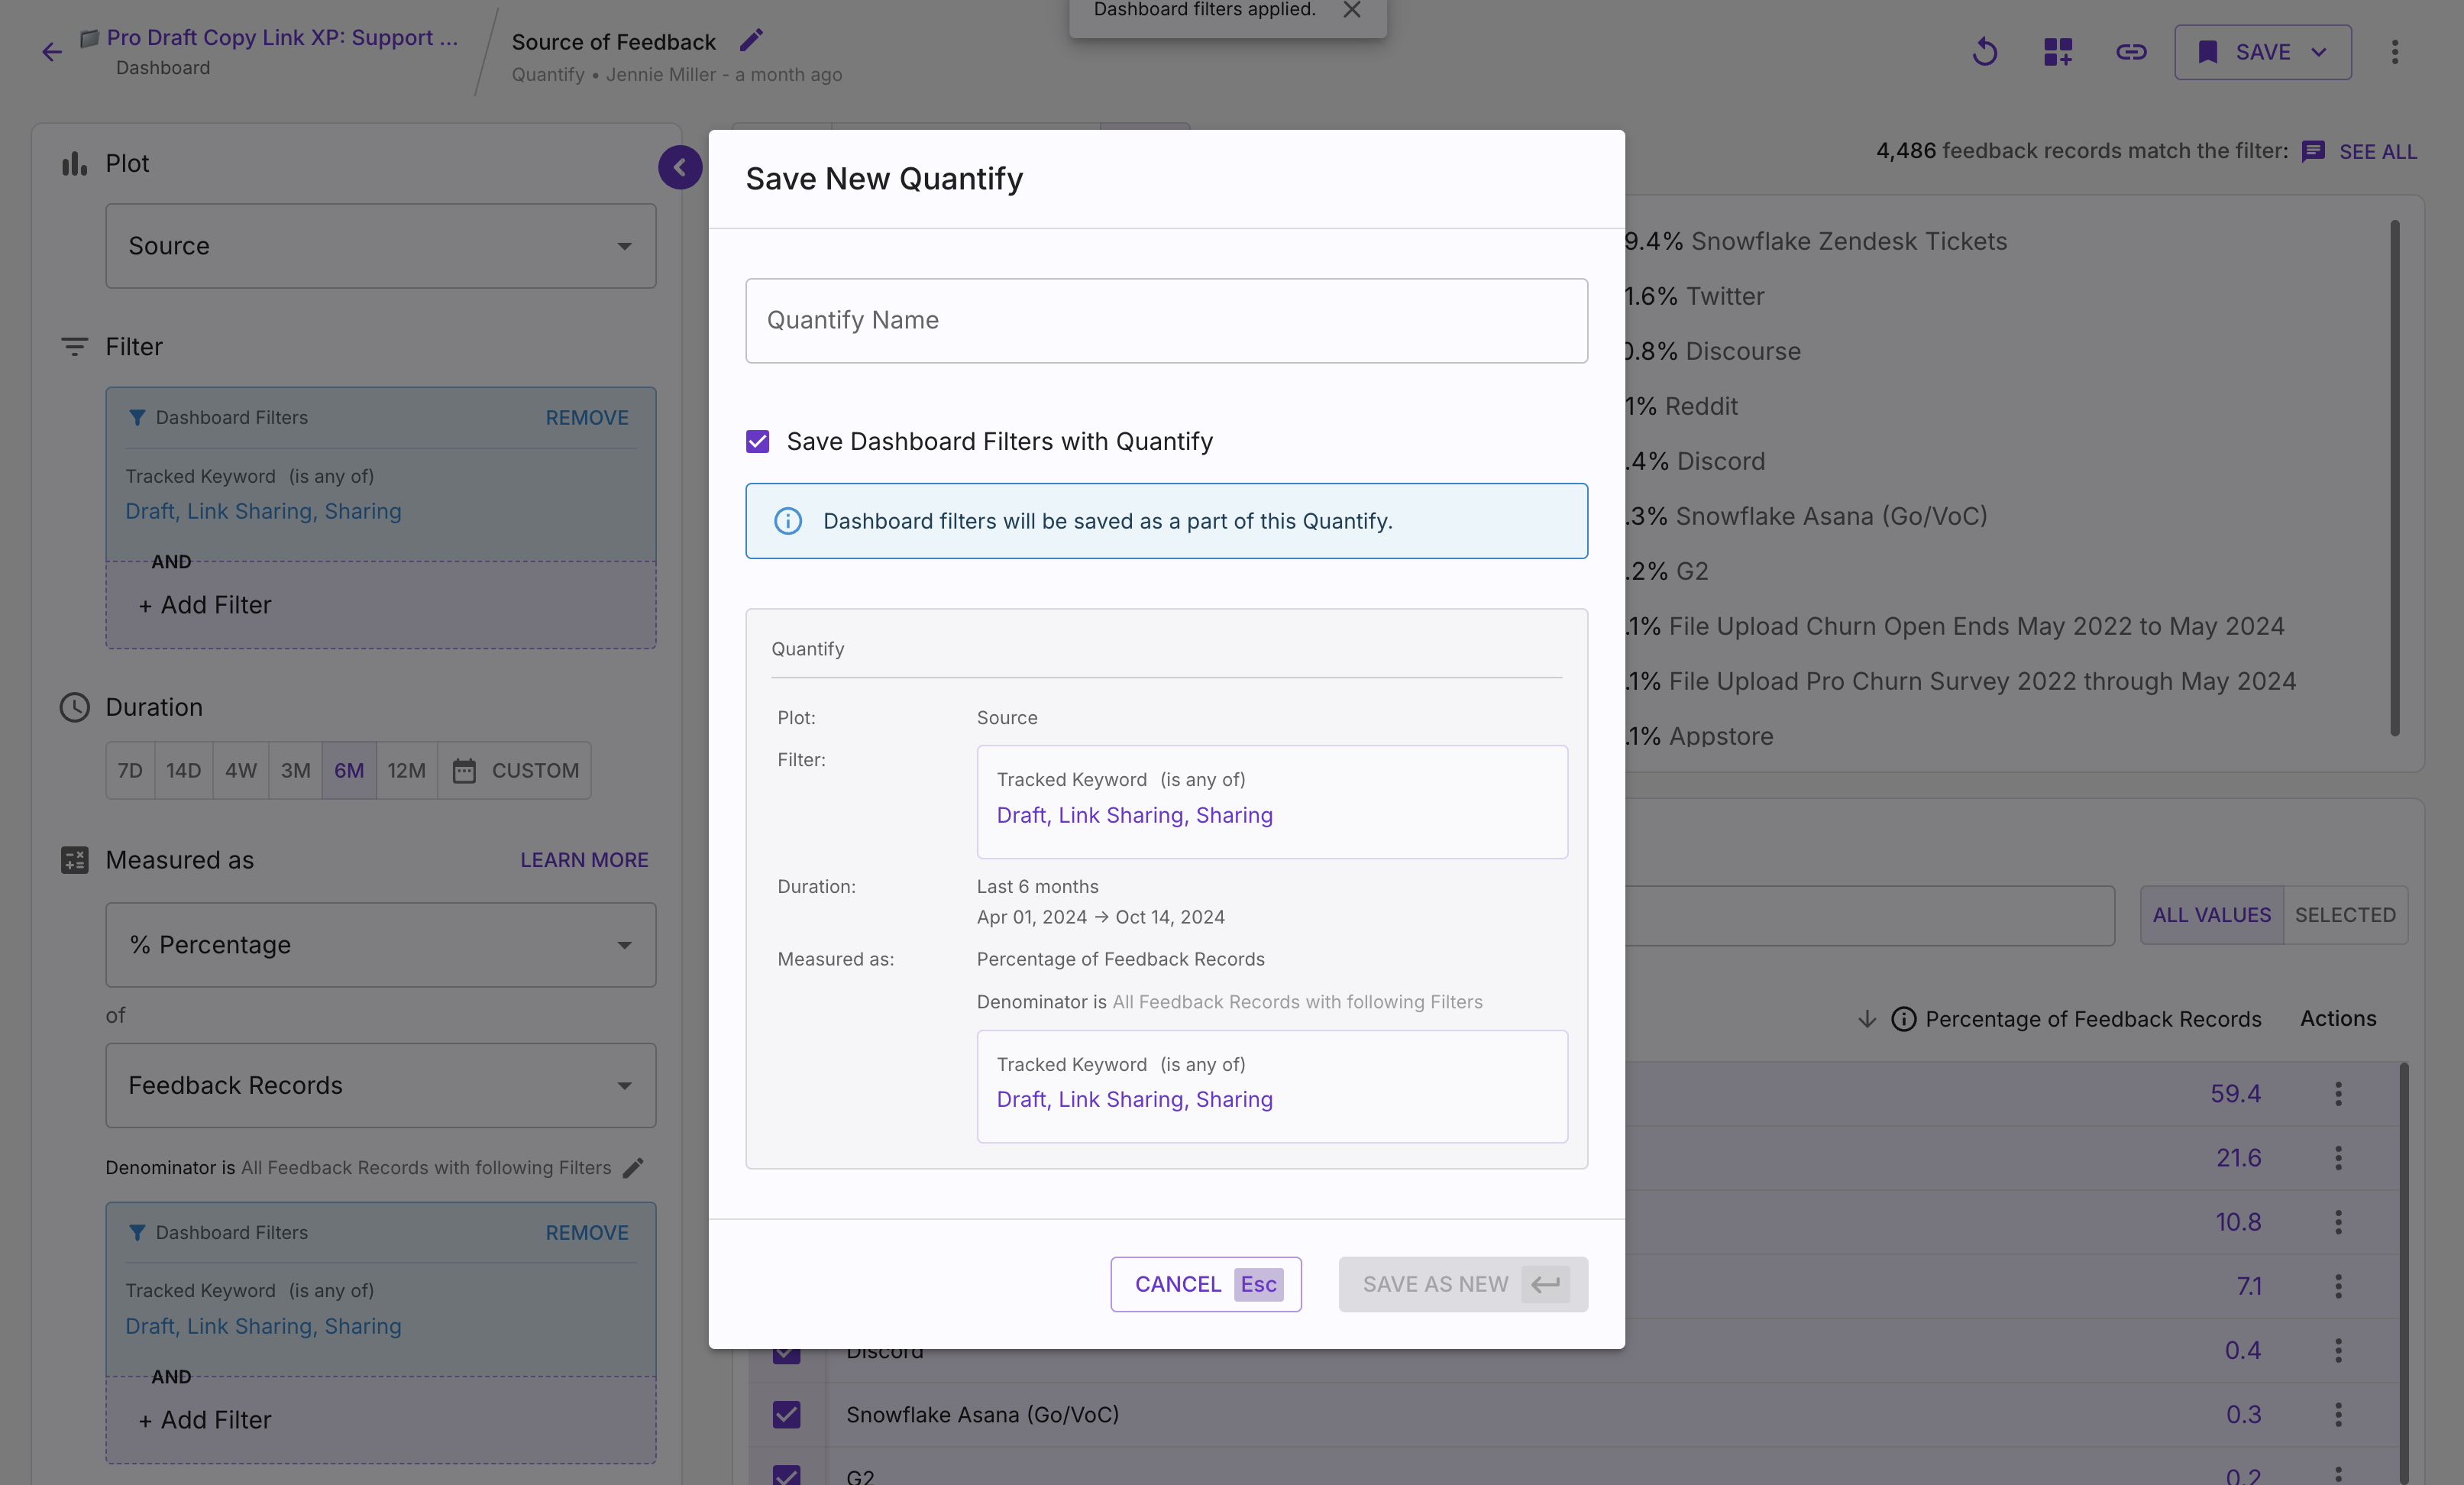Viewport: 2464px width, 1485px height.
Task: Click pencil icon next to Source of Feedback
Action: click(x=751, y=40)
